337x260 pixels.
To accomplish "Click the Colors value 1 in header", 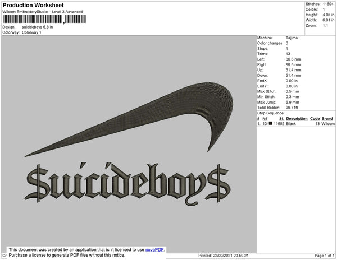I will point(324,10).
